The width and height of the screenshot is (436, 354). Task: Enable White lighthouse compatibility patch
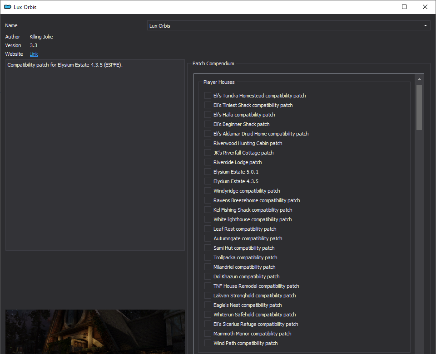pos(208,219)
